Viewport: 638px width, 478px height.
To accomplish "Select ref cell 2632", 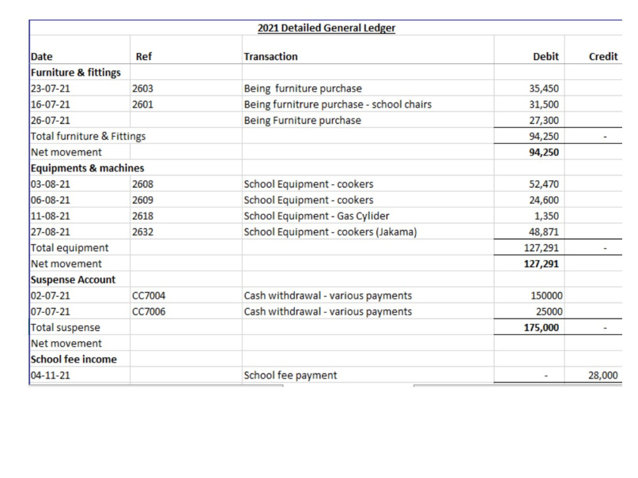I will click(142, 232).
